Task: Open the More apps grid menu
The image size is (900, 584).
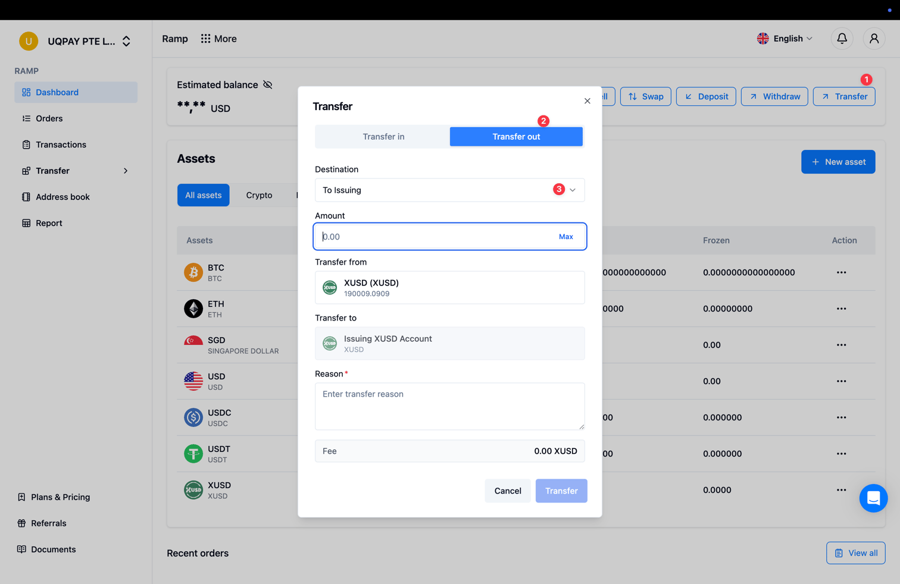Action: pyautogui.click(x=218, y=39)
